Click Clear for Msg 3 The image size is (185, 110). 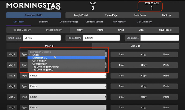pos(122,76)
